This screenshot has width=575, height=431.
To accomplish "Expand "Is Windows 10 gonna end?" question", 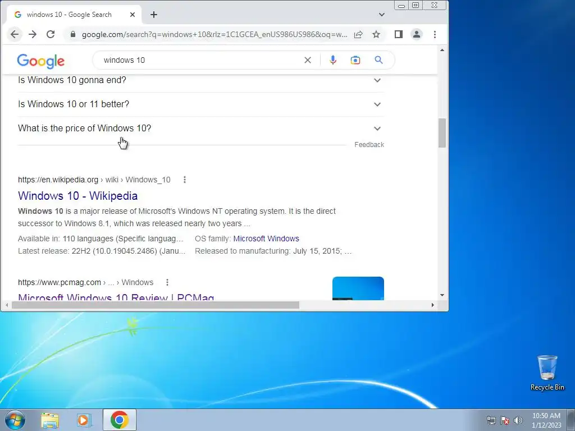I will (x=201, y=80).
